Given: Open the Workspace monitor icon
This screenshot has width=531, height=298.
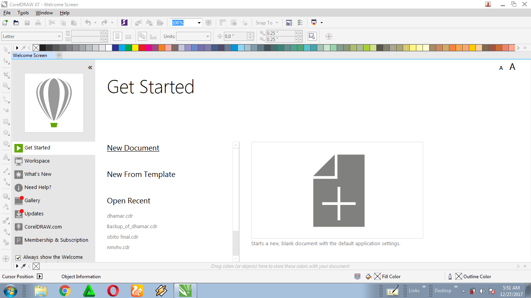Looking at the screenshot, I should 19,161.
